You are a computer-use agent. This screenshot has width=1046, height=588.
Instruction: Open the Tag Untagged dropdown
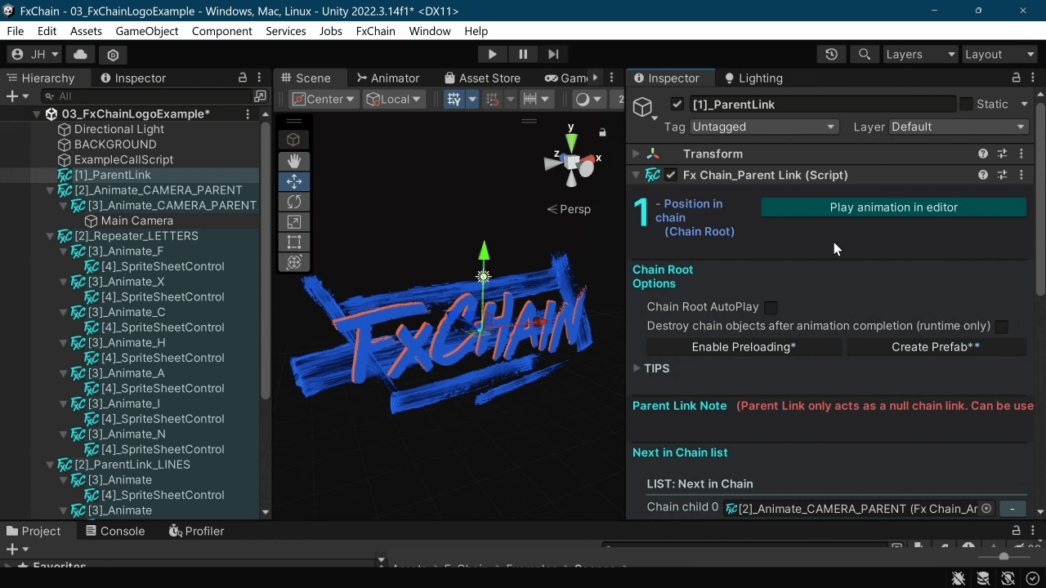[x=763, y=127]
